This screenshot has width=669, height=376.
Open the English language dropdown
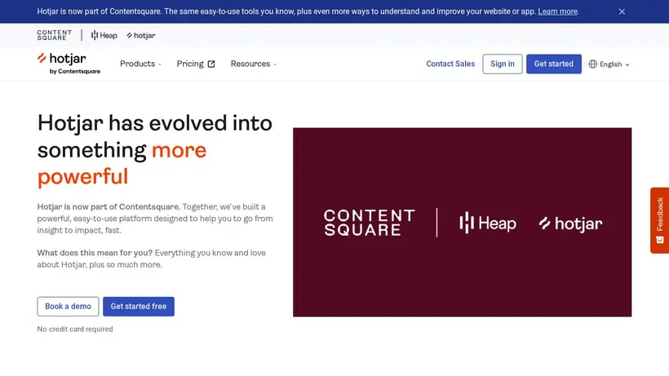click(x=609, y=64)
